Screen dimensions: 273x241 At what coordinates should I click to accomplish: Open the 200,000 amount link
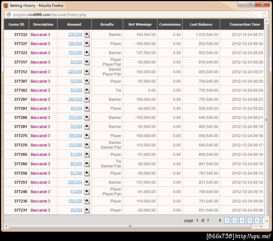tap(75, 182)
